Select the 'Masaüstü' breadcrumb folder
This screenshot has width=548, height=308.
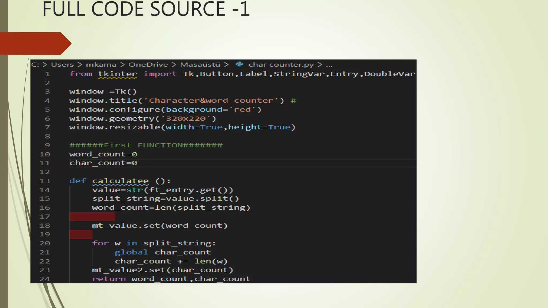coord(200,65)
